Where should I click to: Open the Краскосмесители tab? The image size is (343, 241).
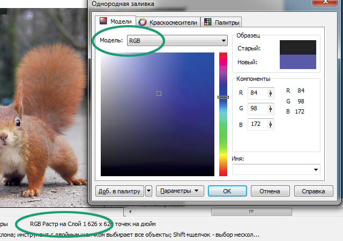click(168, 22)
